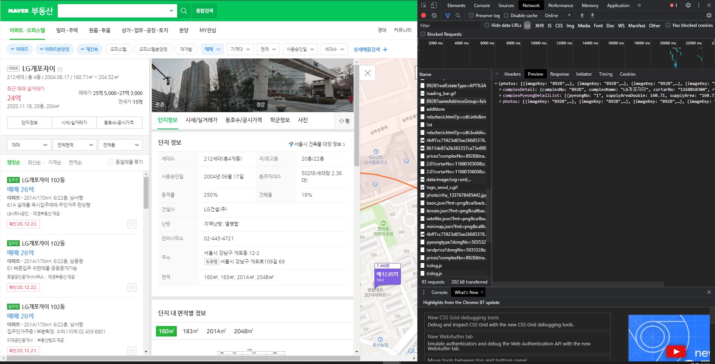Open the 사용승인일 dropdown

[x=300, y=49]
